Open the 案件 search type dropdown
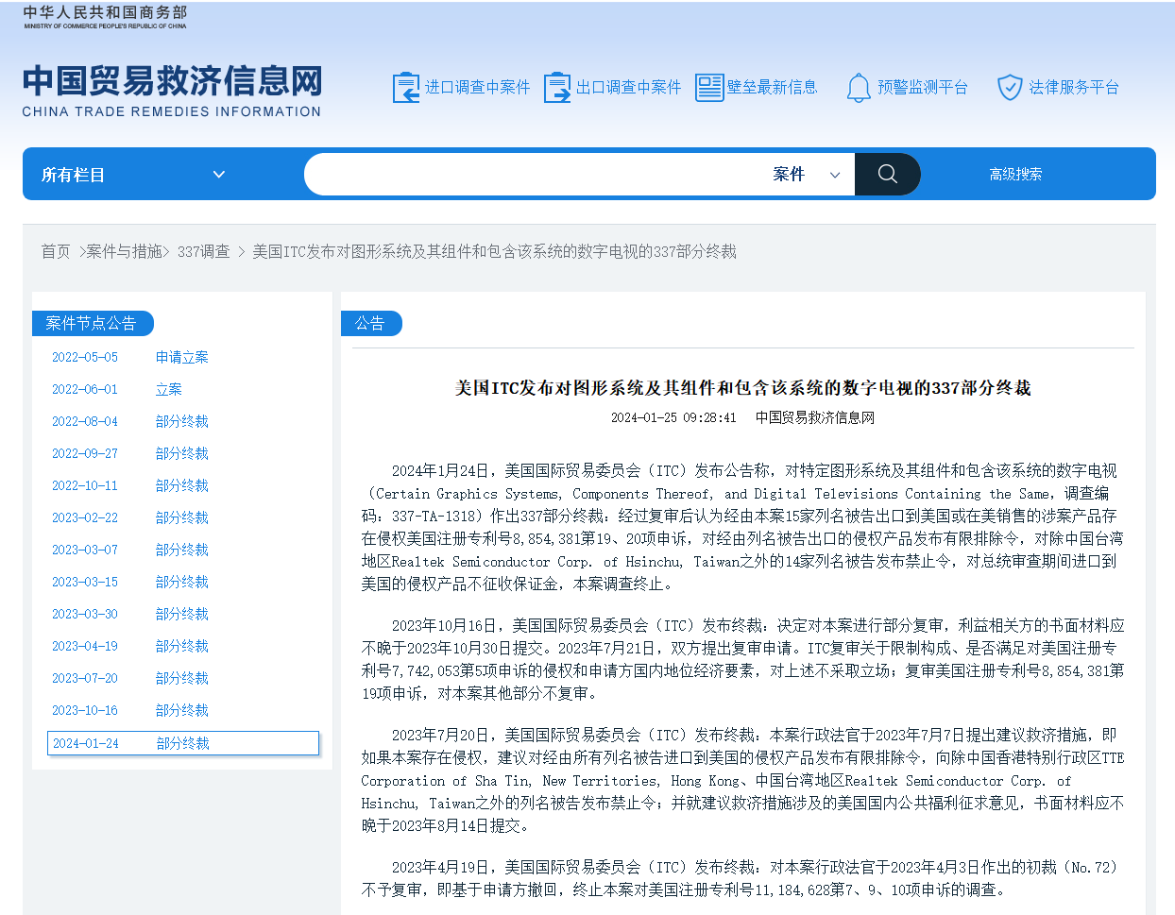The width and height of the screenshot is (1175, 915). [807, 175]
